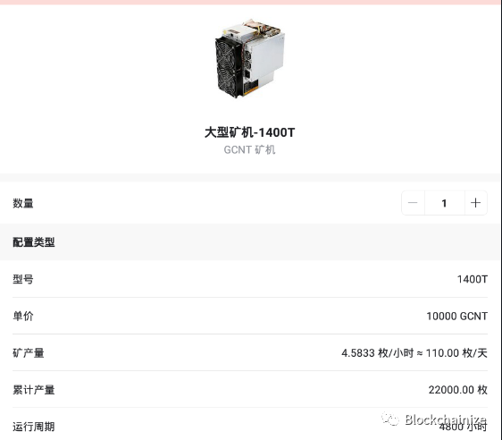Click the 数量 quantity label

23,203
